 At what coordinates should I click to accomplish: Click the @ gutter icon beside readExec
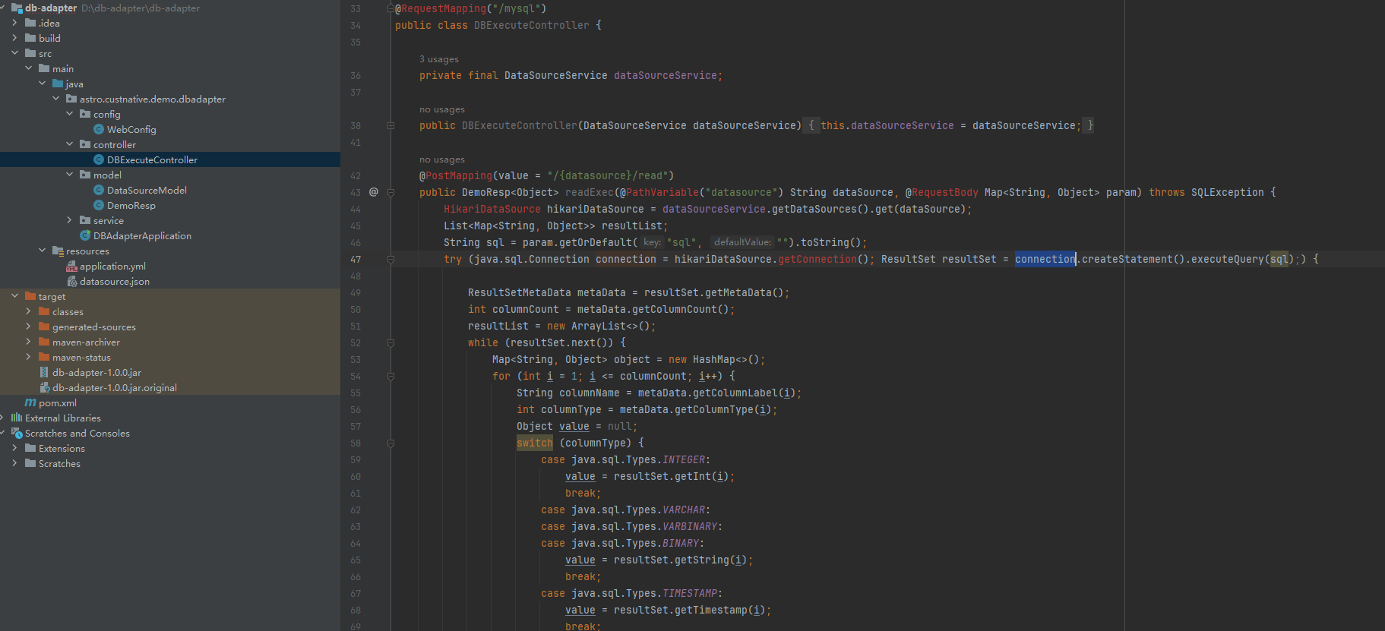click(374, 192)
